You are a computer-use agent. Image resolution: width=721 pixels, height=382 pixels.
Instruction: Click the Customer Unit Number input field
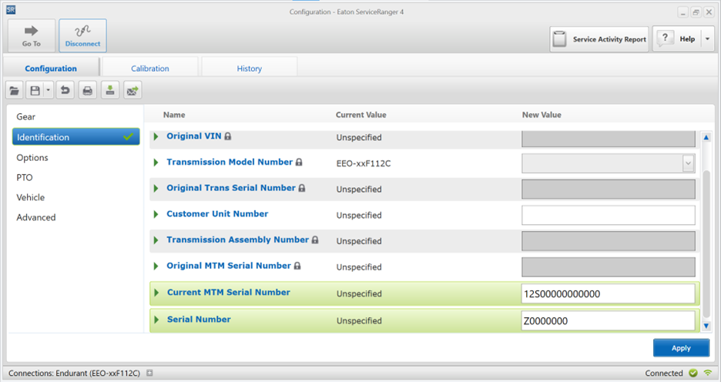point(609,215)
